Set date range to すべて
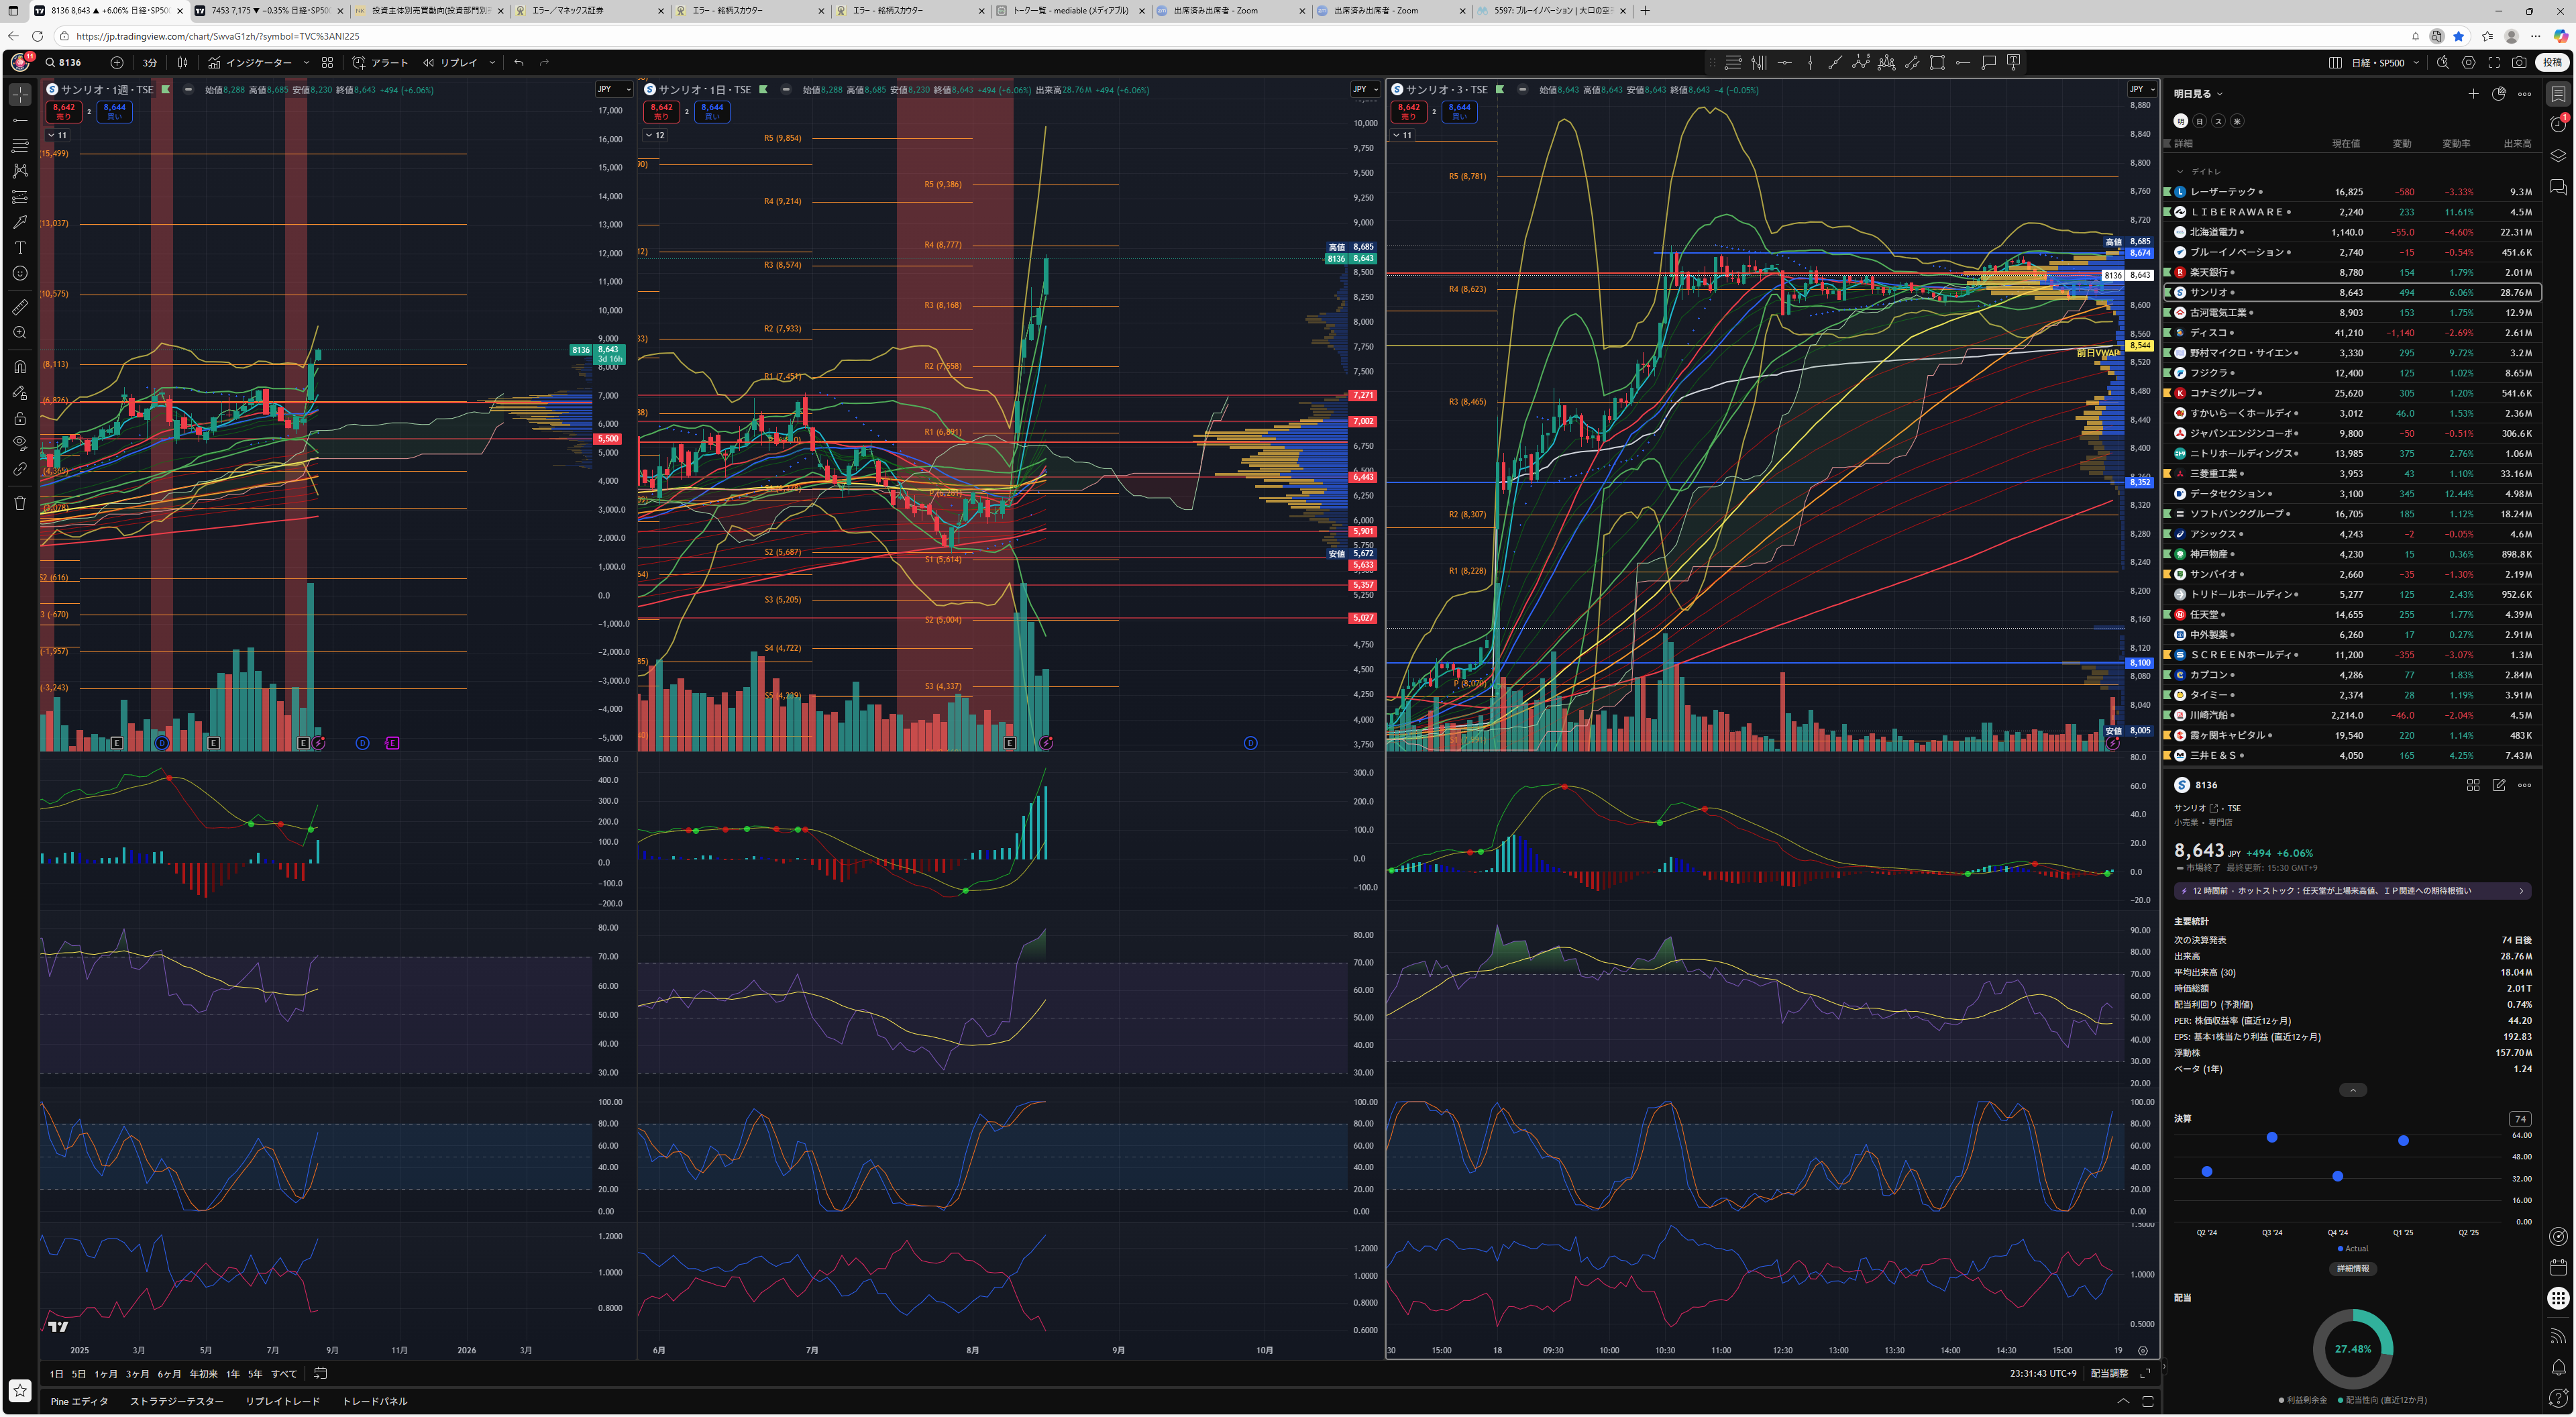Screen dimensions: 2576x1417 tap(284, 1374)
